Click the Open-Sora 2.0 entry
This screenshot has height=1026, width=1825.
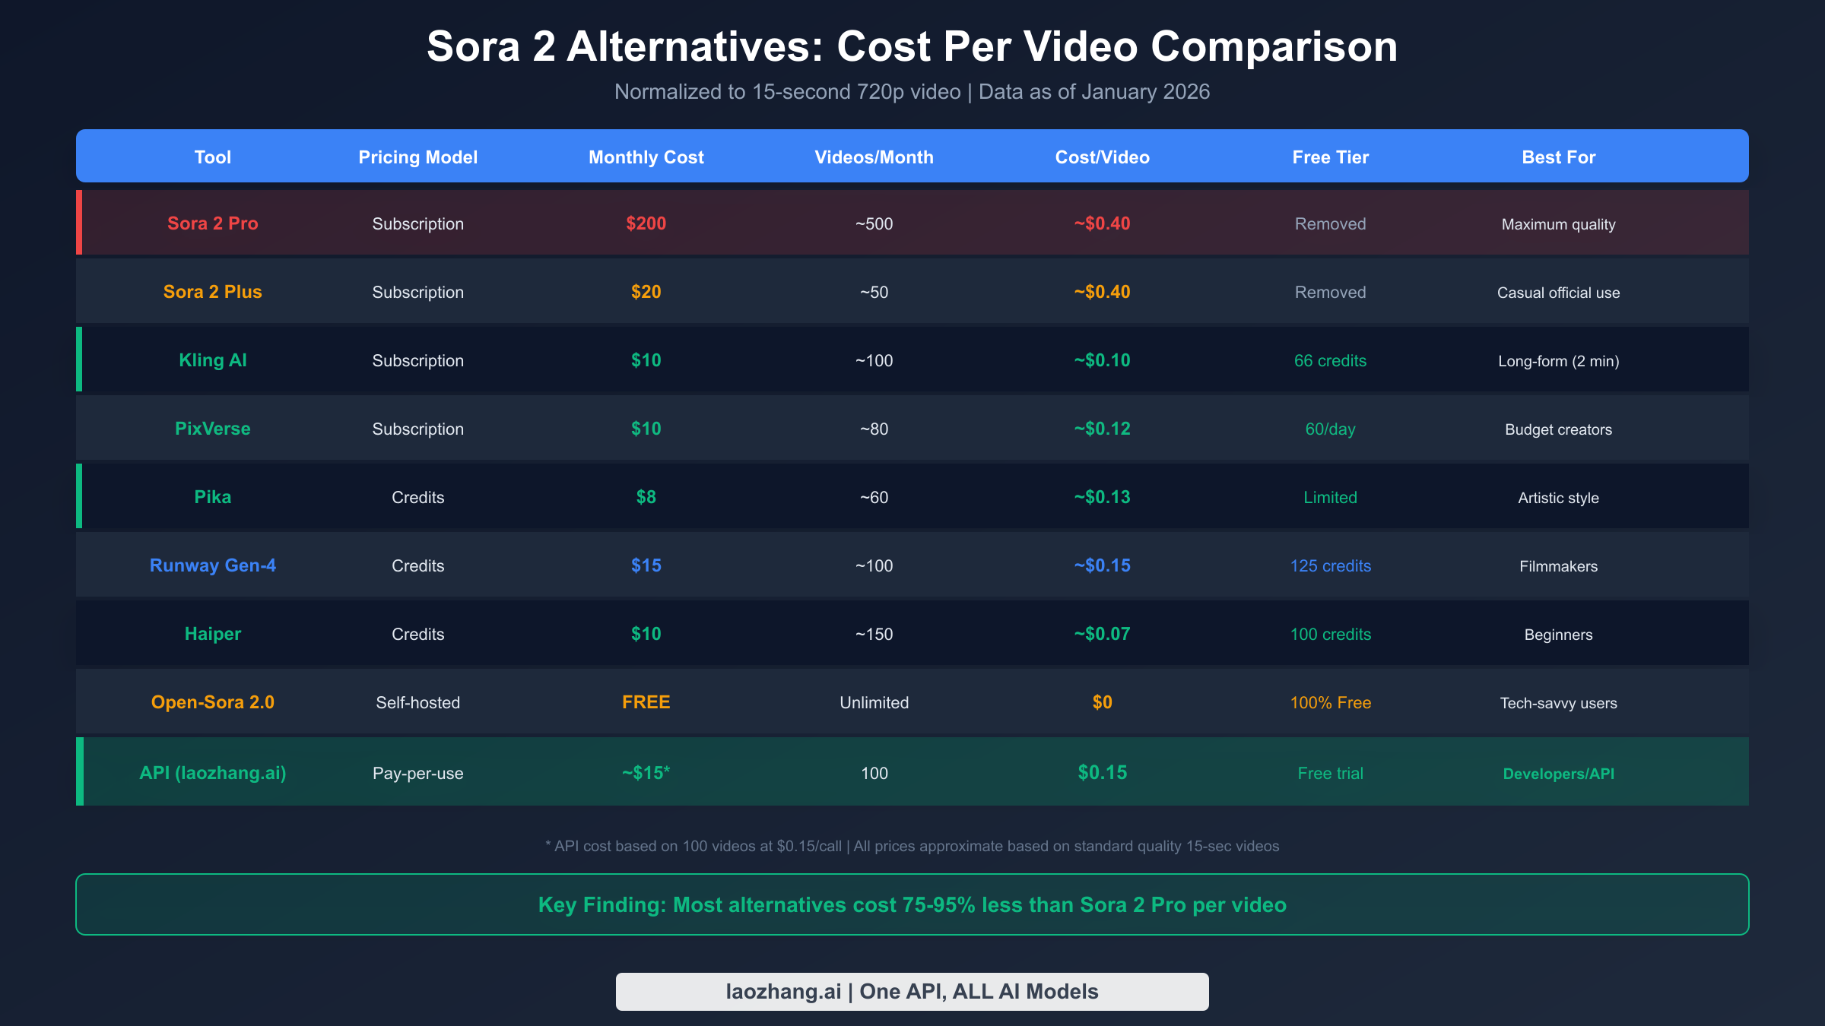[213, 702]
